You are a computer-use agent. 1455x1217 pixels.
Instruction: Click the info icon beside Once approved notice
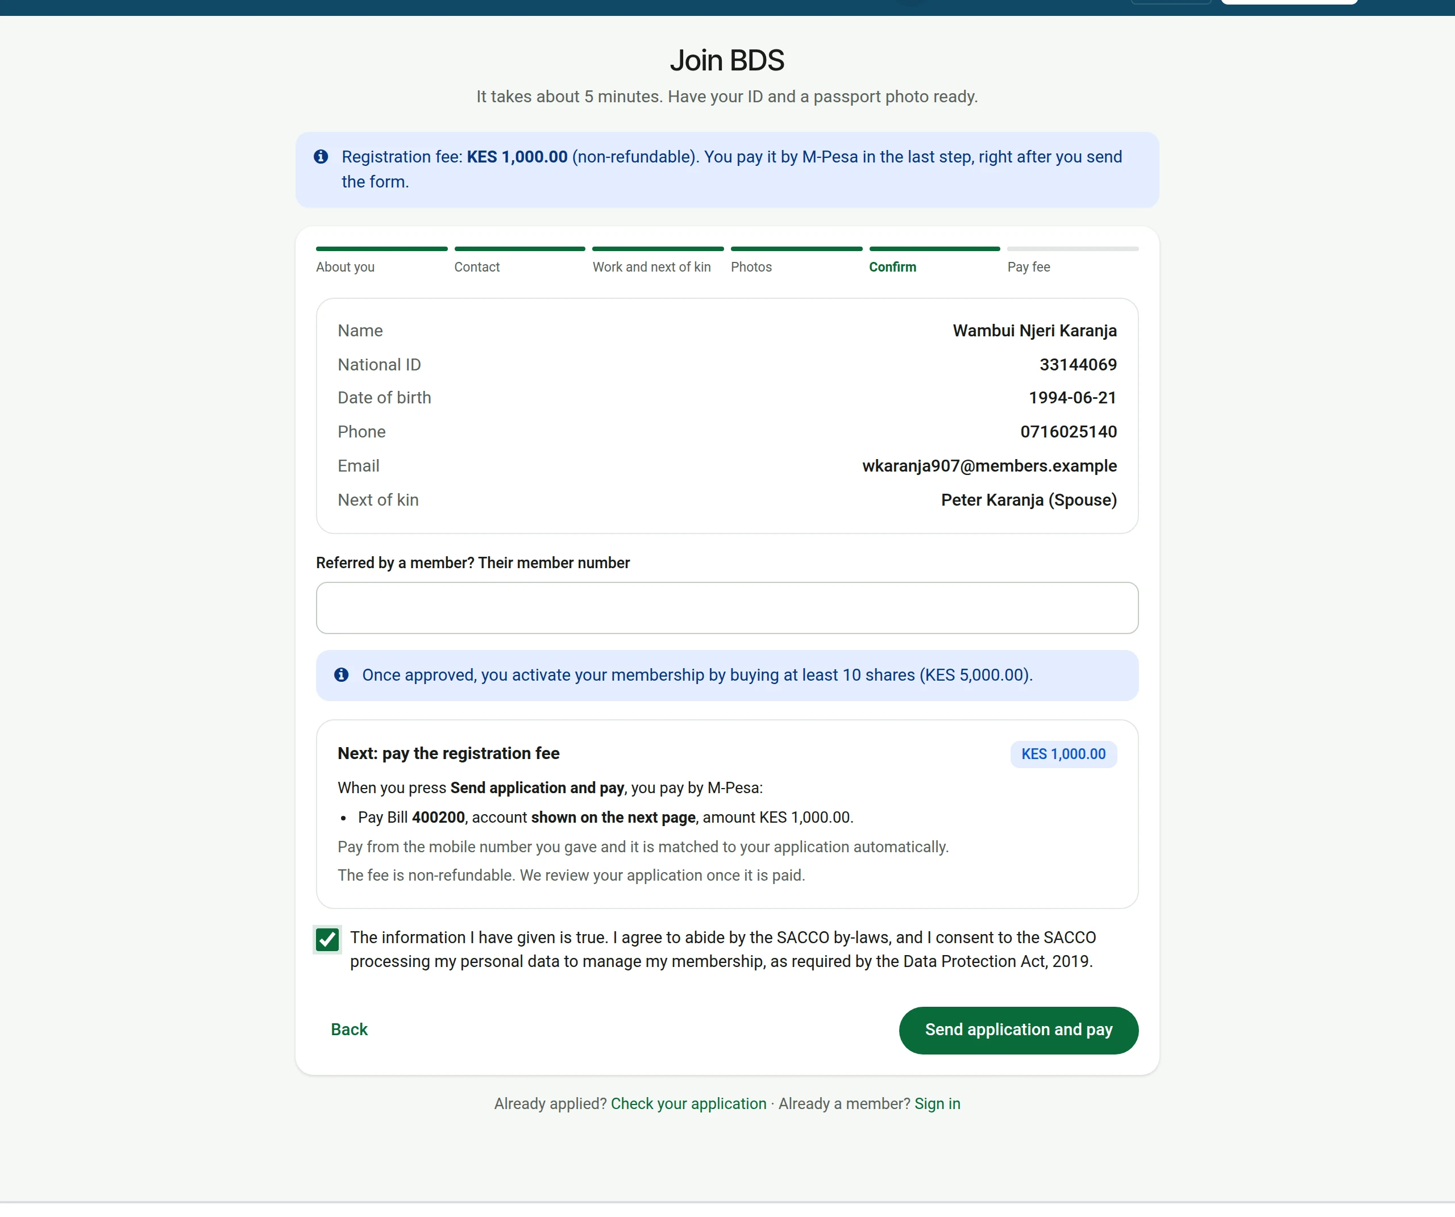click(x=342, y=676)
